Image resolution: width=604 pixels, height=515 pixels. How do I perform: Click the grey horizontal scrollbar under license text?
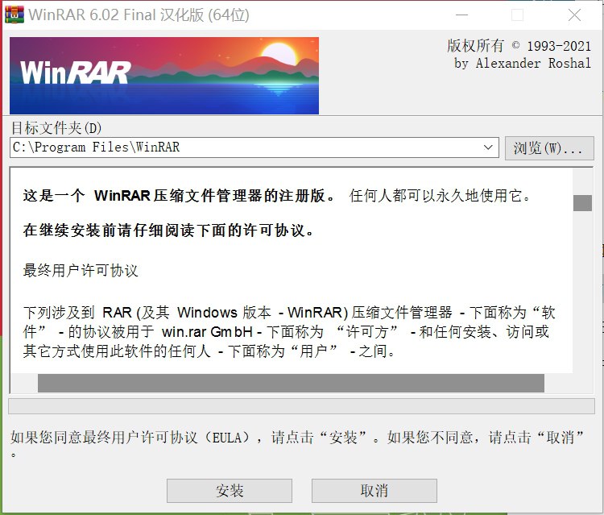291,383
